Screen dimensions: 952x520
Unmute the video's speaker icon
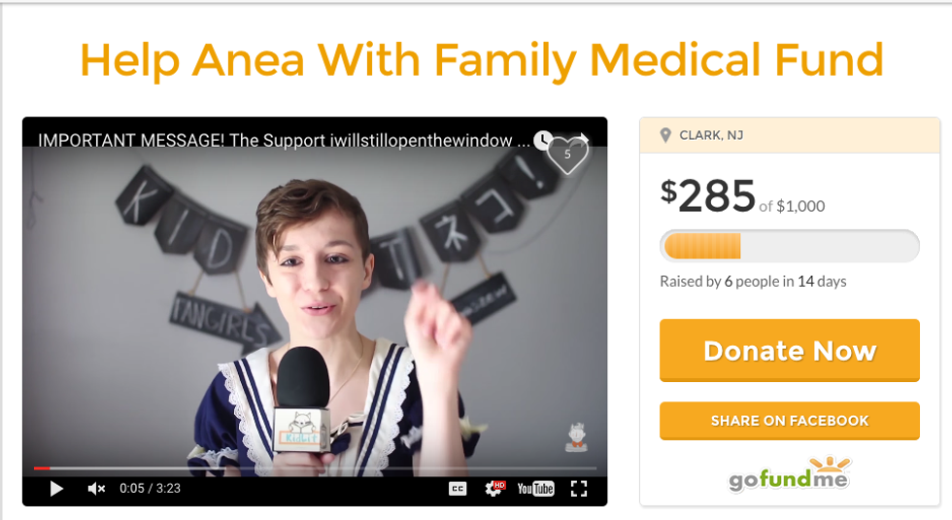coord(96,488)
